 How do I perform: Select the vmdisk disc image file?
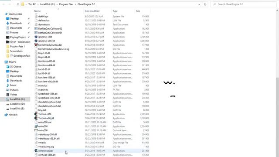point(42,143)
